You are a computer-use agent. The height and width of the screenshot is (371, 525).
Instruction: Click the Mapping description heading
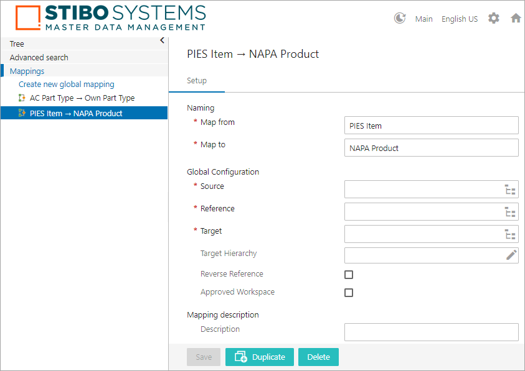pos(223,315)
